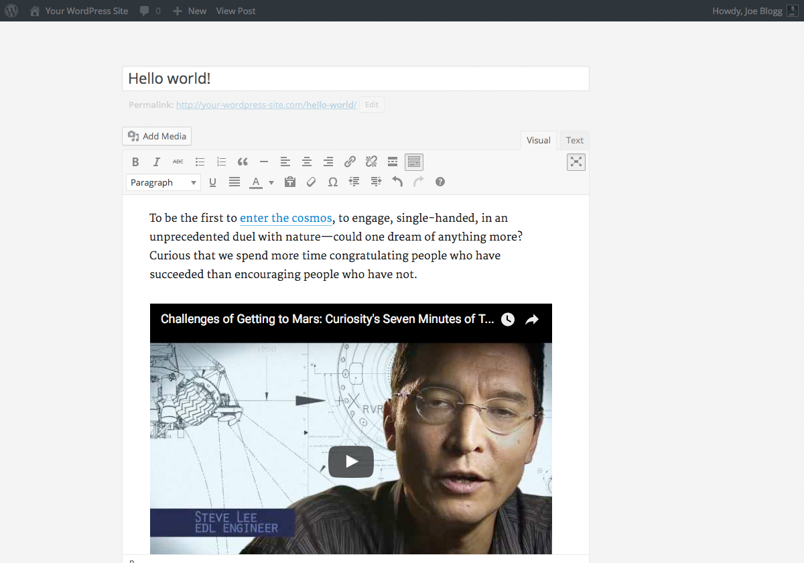804x563 pixels.
Task: Open 'Your WordPress Site' in admin bar
Action: 79,11
